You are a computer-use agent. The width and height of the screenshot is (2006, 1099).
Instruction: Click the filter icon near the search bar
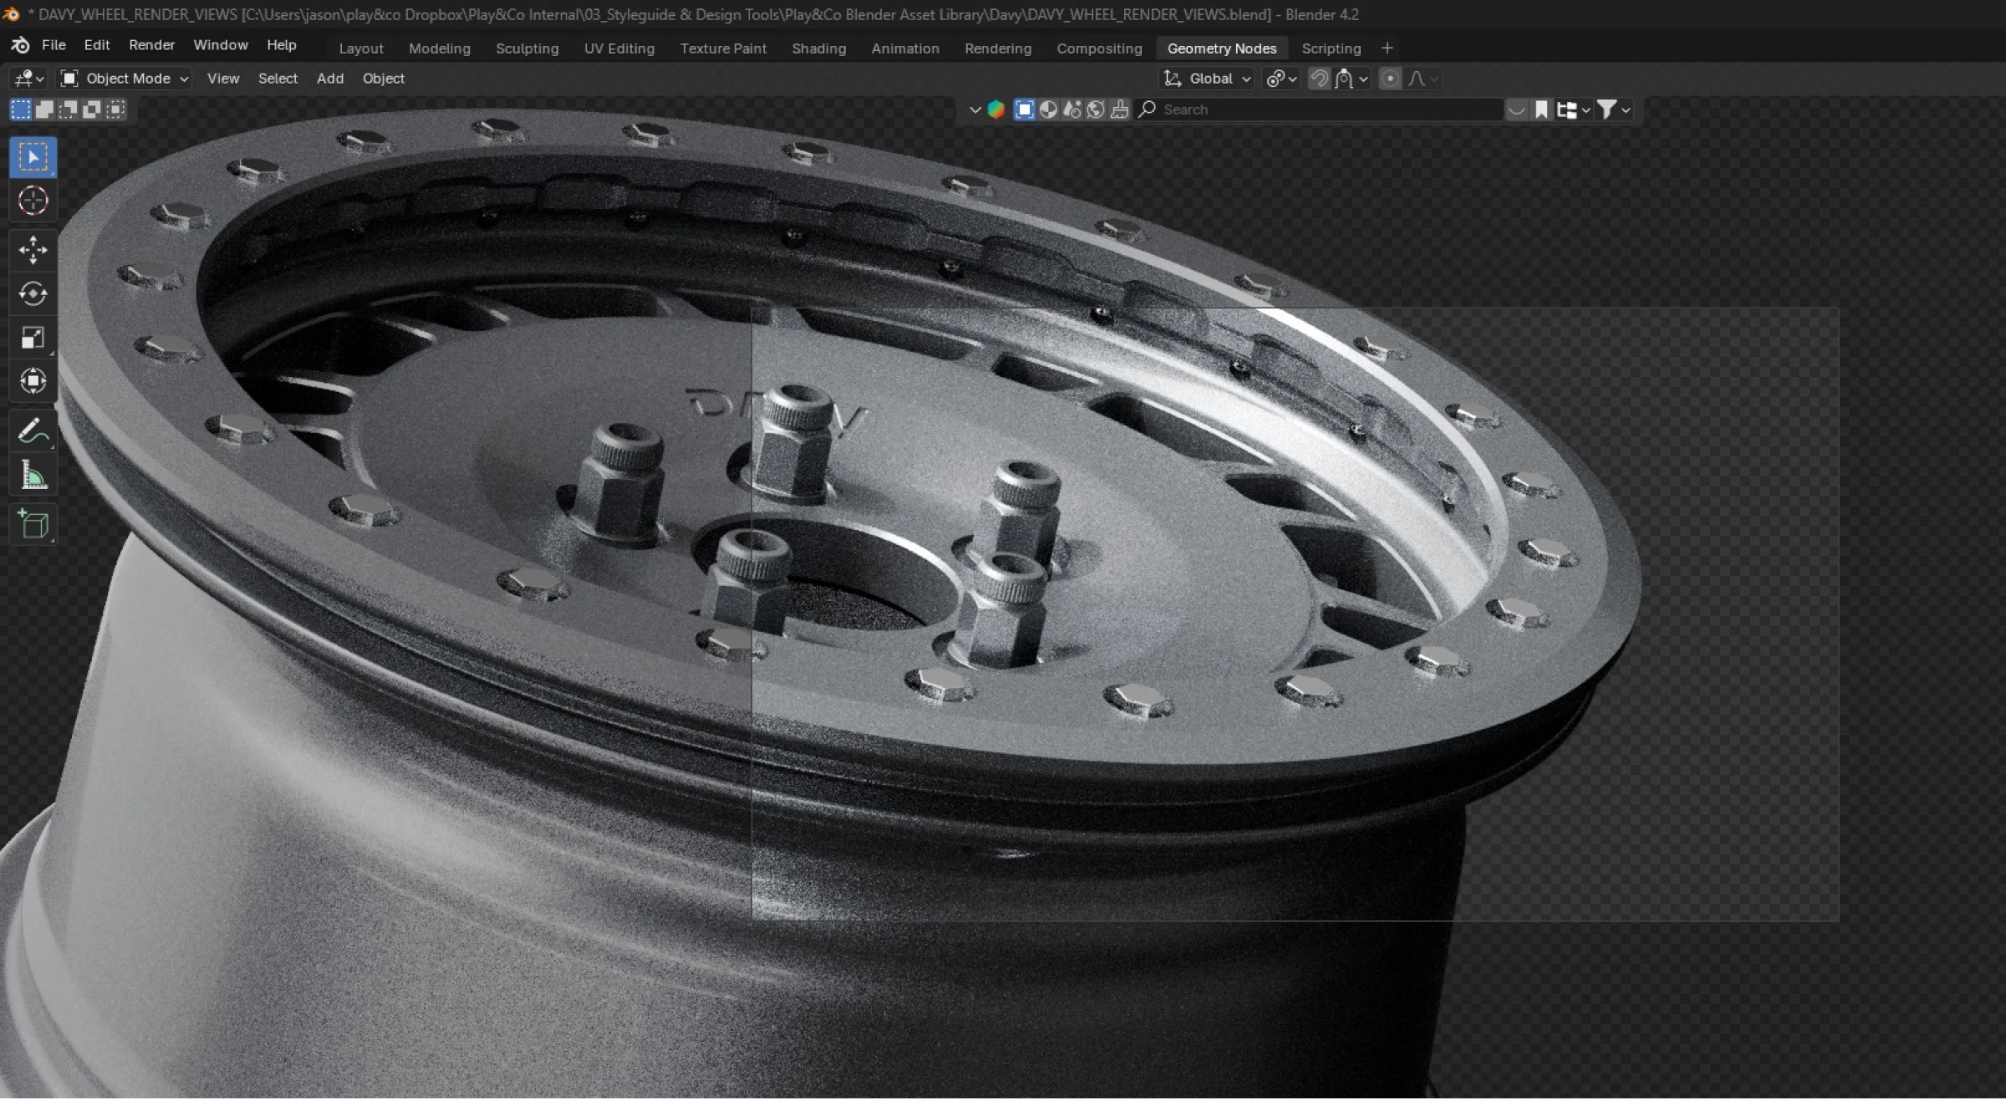pos(1608,109)
